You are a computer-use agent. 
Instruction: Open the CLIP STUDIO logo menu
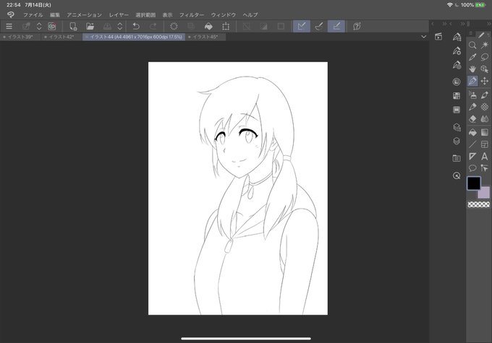point(11,14)
